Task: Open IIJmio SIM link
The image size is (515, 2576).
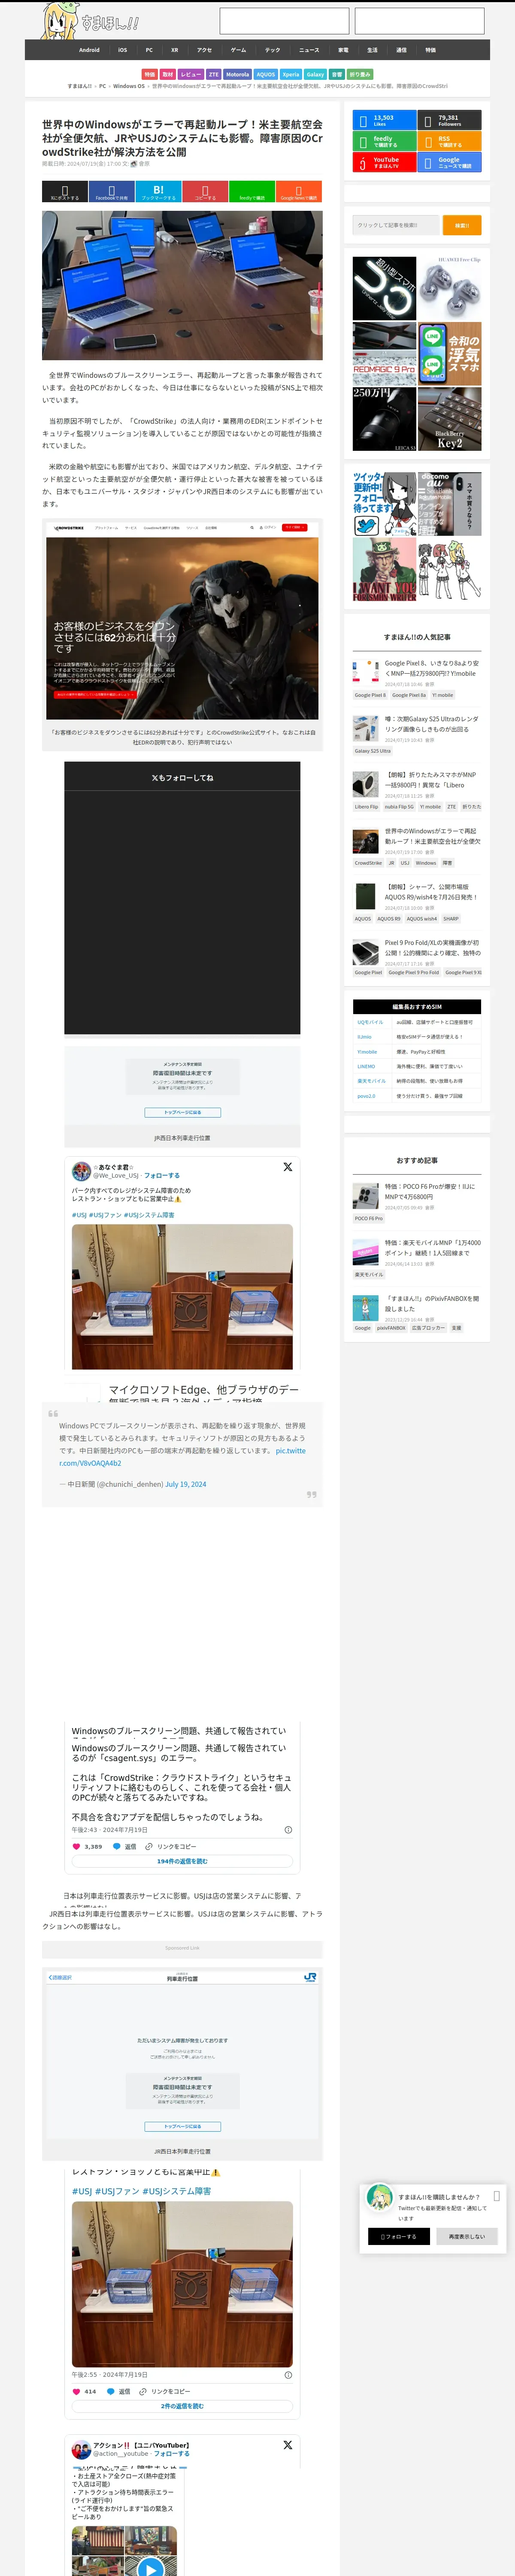Action: point(364,1036)
